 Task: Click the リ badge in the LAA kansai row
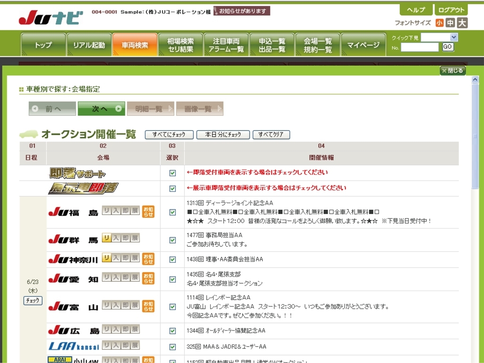pyautogui.click(x=107, y=345)
